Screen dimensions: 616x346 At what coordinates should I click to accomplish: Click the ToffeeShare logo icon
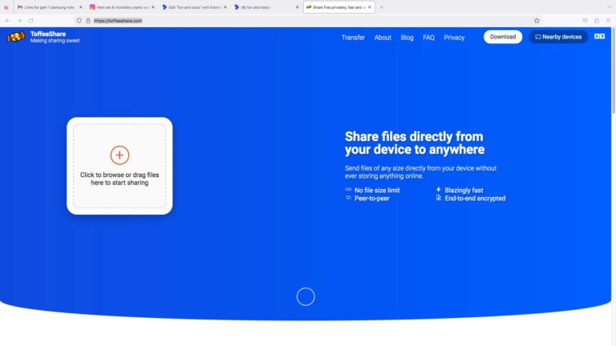pos(16,37)
